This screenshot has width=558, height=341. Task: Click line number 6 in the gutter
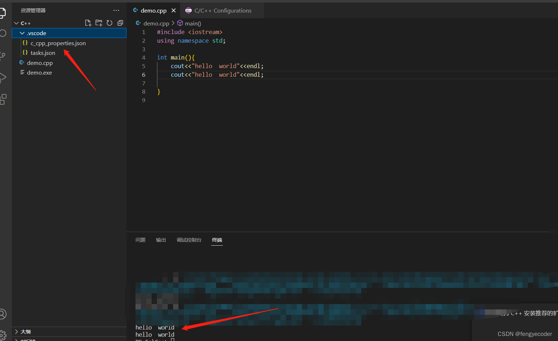click(x=144, y=75)
